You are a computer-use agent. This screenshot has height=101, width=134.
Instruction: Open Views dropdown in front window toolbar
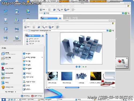coord(58,27)
